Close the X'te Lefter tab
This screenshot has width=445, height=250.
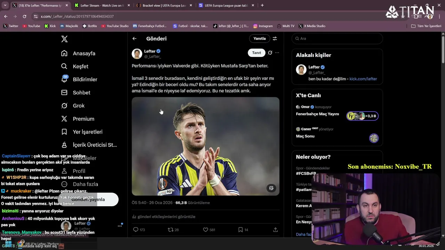pyautogui.click(x=67, y=6)
